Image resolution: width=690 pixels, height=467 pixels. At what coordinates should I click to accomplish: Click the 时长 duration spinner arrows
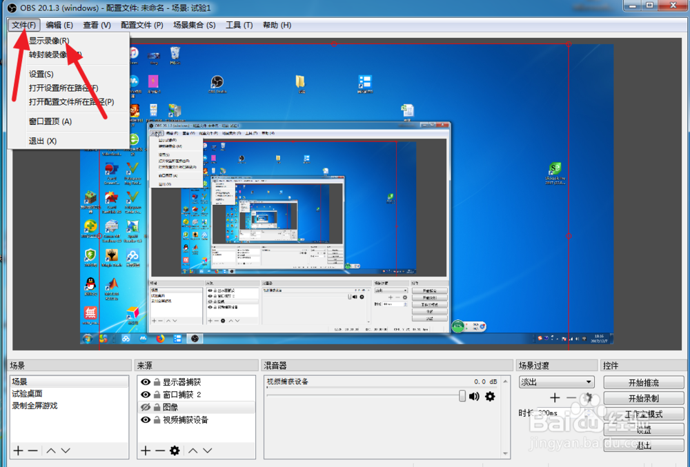click(x=590, y=413)
